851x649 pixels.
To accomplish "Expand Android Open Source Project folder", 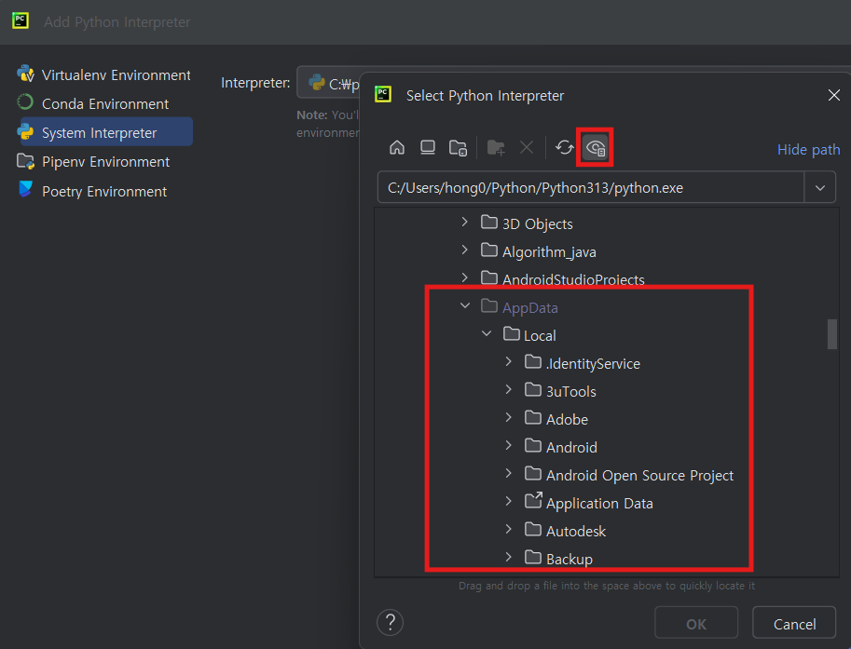I will click(x=509, y=473).
